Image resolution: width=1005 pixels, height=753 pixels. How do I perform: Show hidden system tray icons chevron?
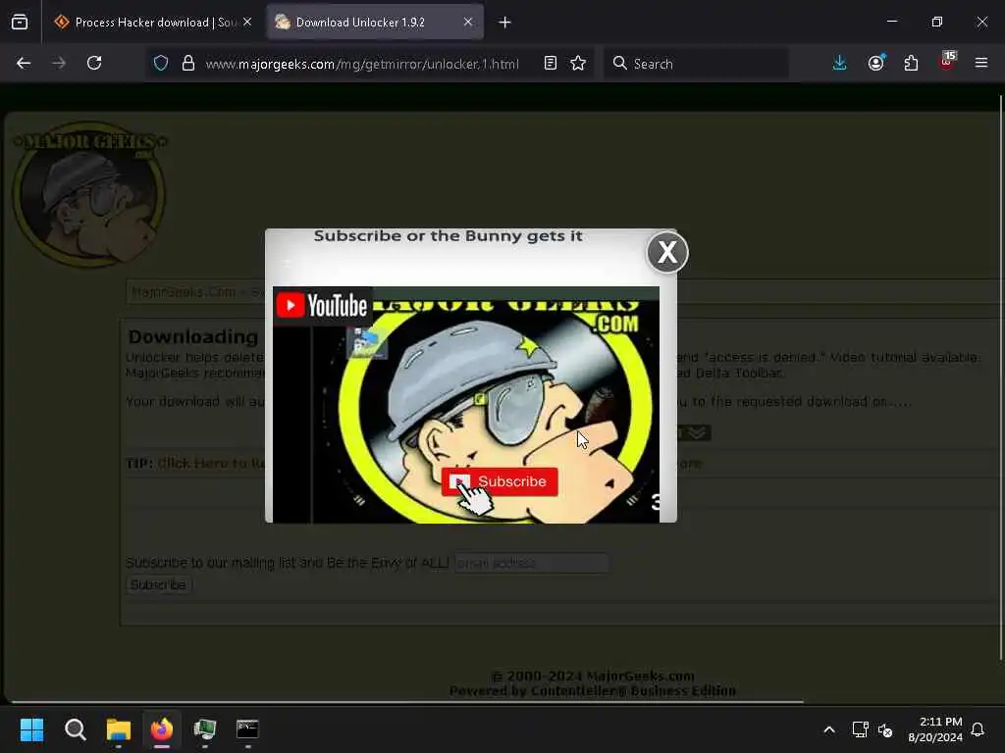click(x=828, y=729)
